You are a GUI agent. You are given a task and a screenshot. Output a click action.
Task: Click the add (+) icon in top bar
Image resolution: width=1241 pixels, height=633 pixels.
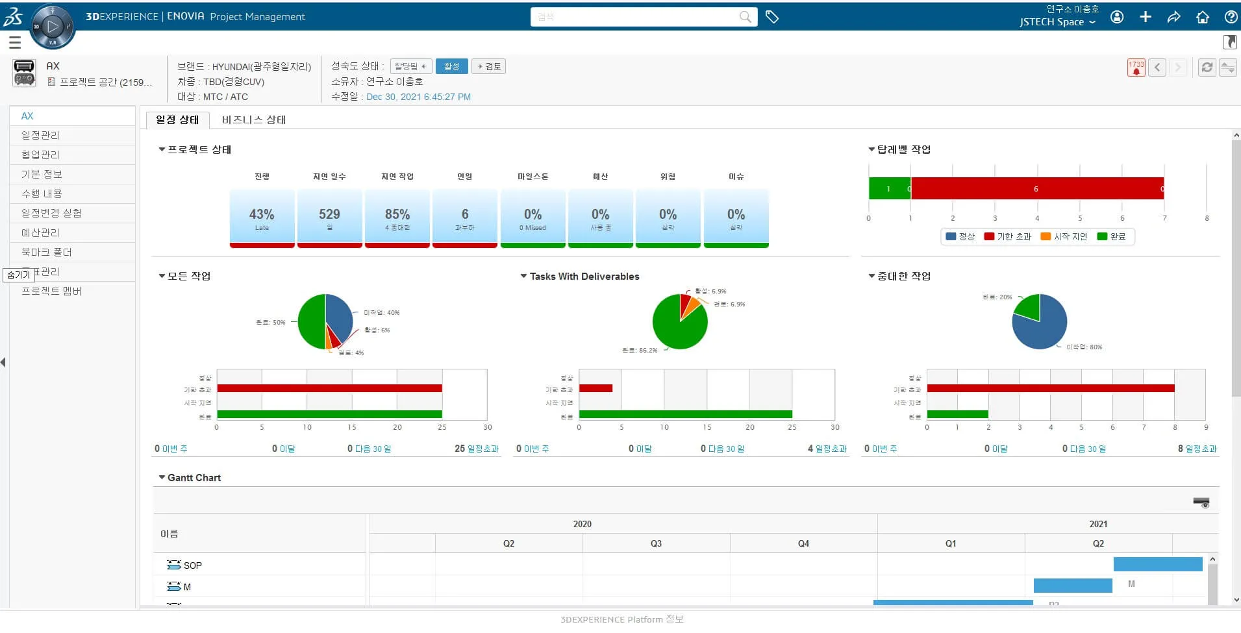1145,17
